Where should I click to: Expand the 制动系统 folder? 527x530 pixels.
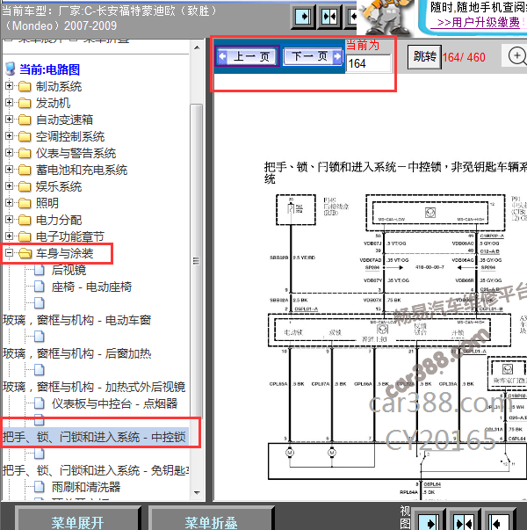click(9, 86)
